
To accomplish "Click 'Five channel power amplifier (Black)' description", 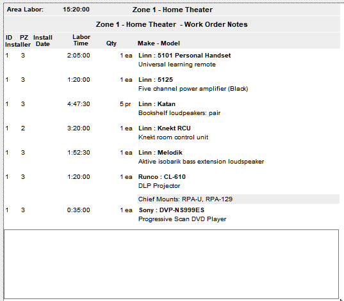I will [x=193, y=89].
